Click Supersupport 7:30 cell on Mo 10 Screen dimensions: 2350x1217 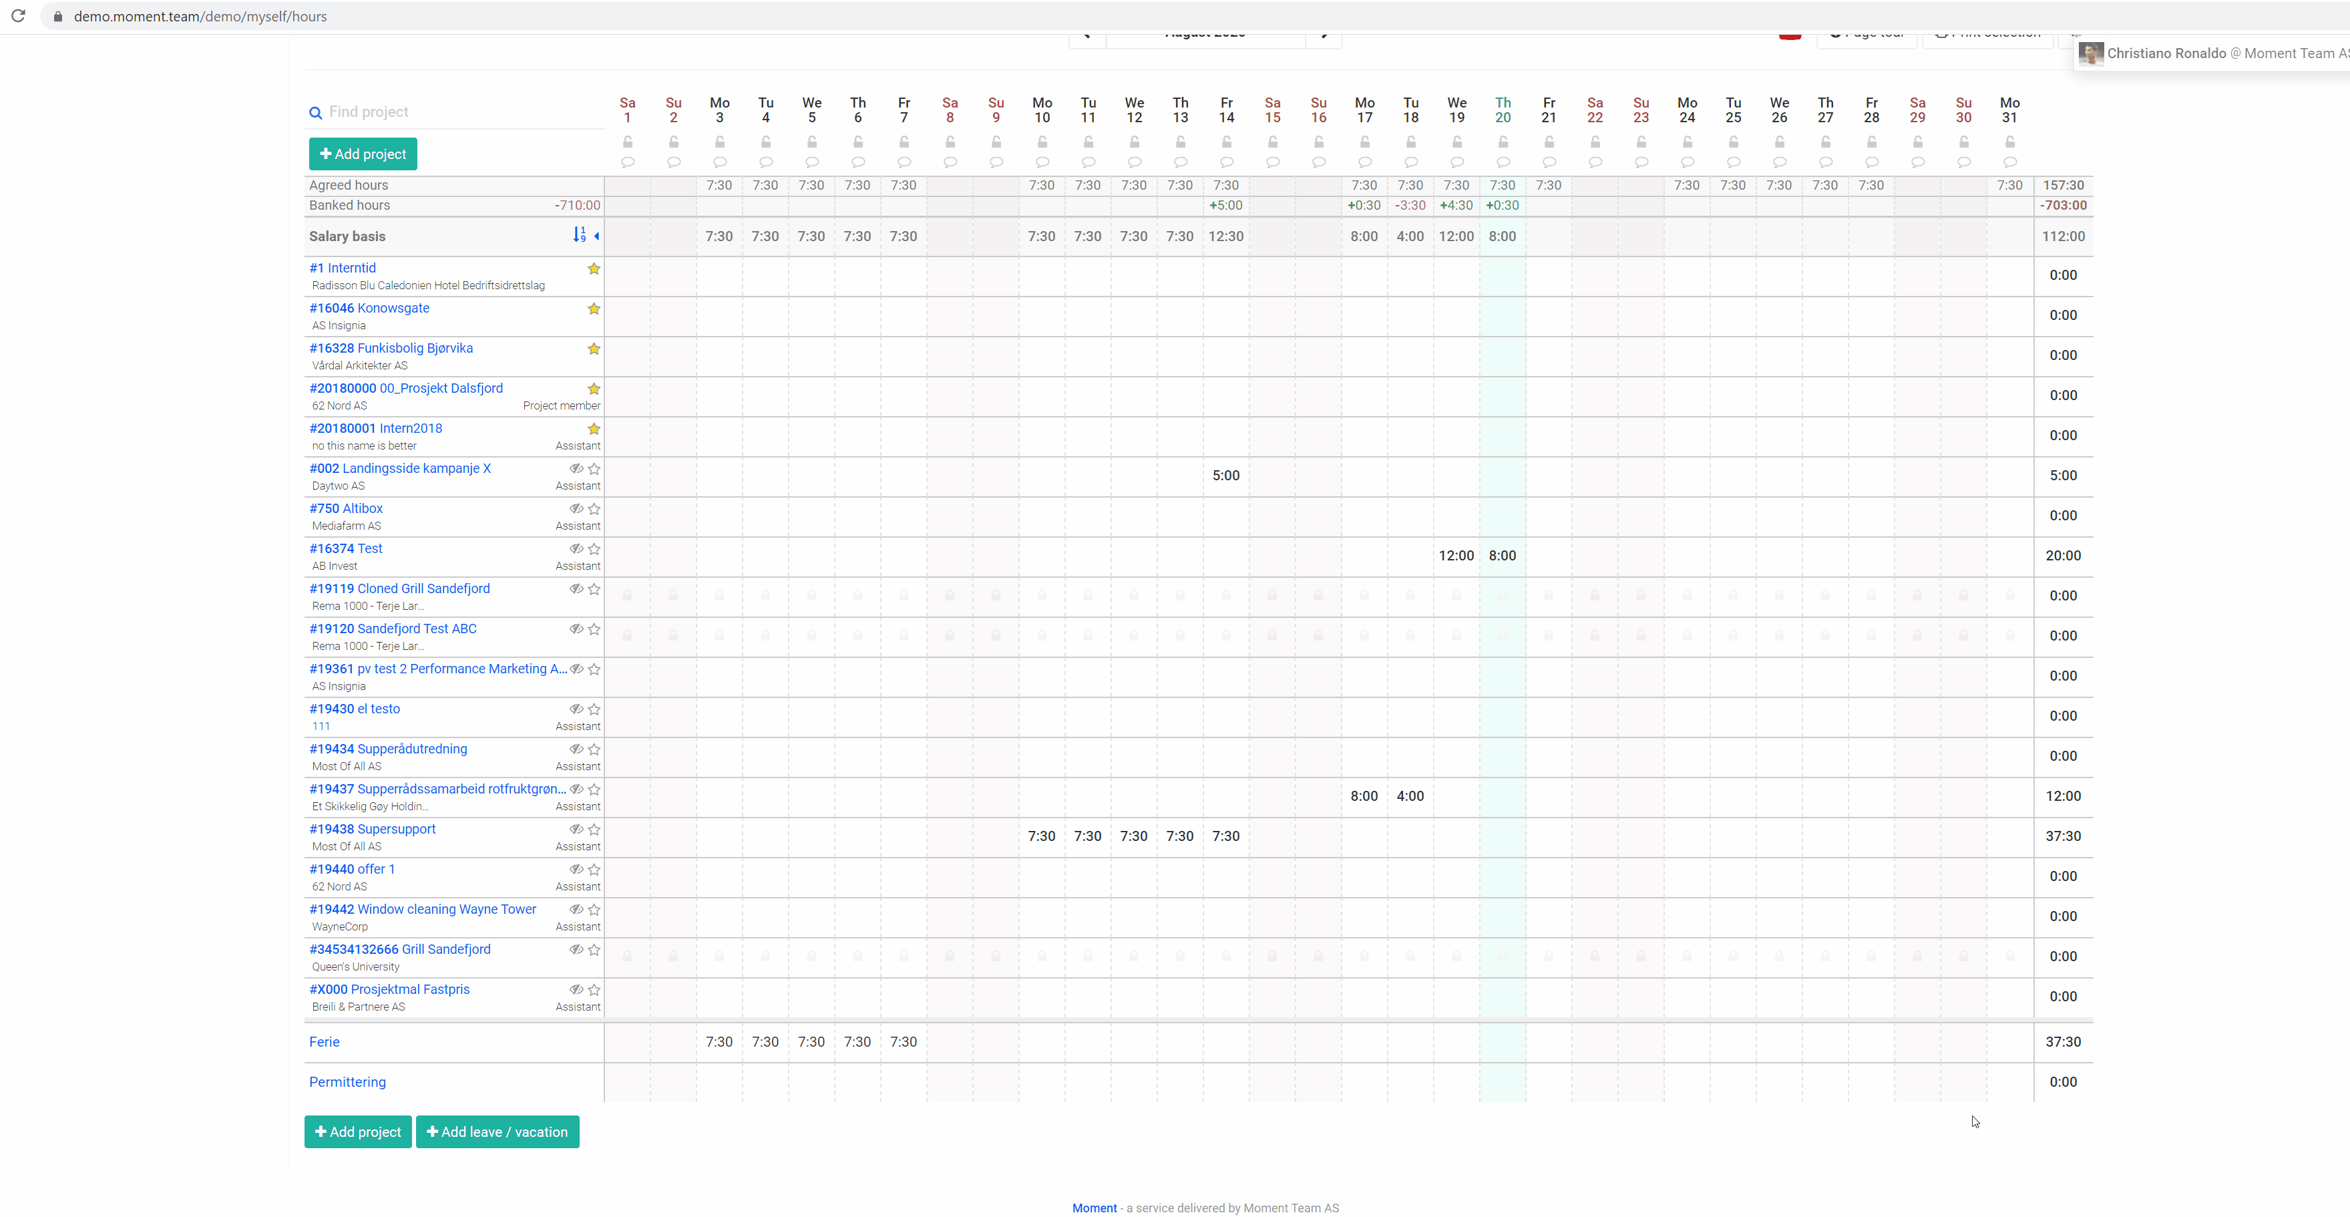[1042, 836]
